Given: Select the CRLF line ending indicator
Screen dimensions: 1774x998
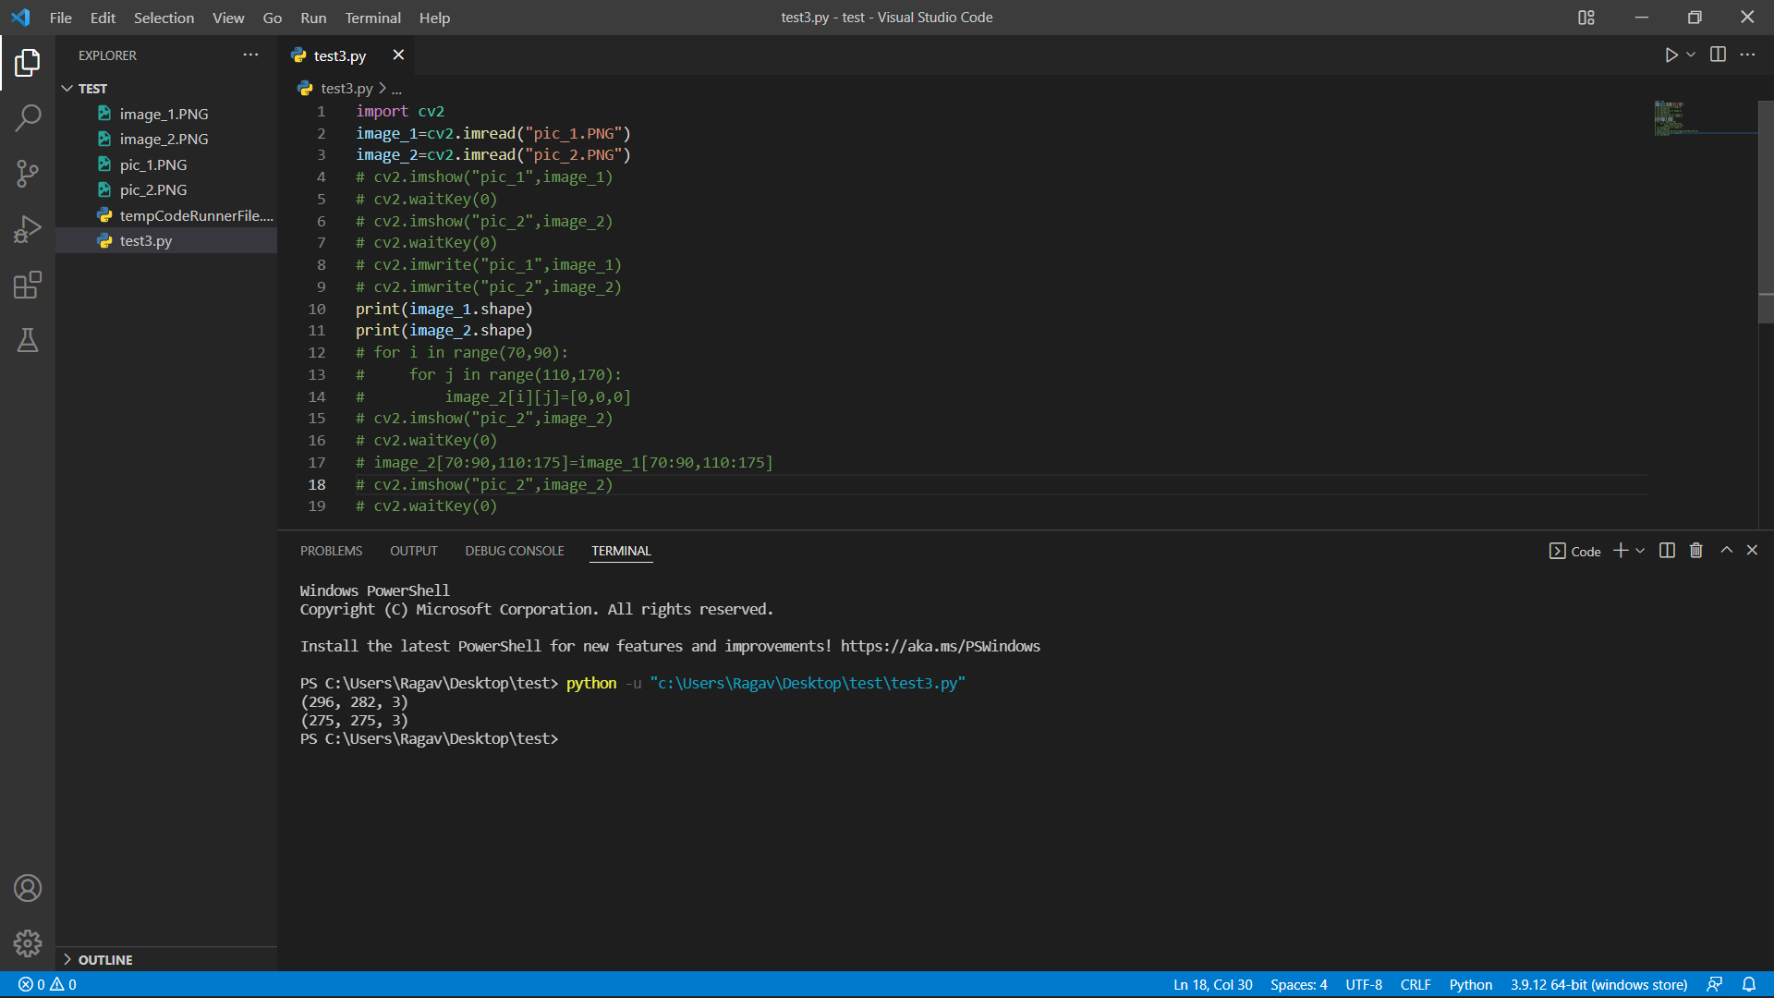Looking at the screenshot, I should pyautogui.click(x=1416, y=984).
